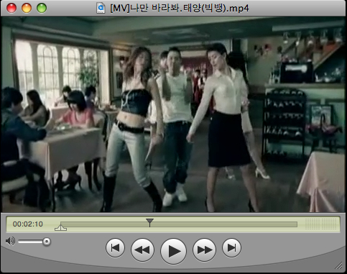Viewport: 347px width, 274px height.
Task: Jump to the beginning of the movie
Action: (x=115, y=247)
